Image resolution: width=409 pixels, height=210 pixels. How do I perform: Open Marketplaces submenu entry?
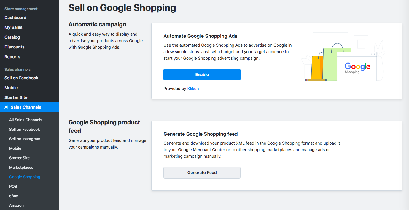(x=21, y=167)
